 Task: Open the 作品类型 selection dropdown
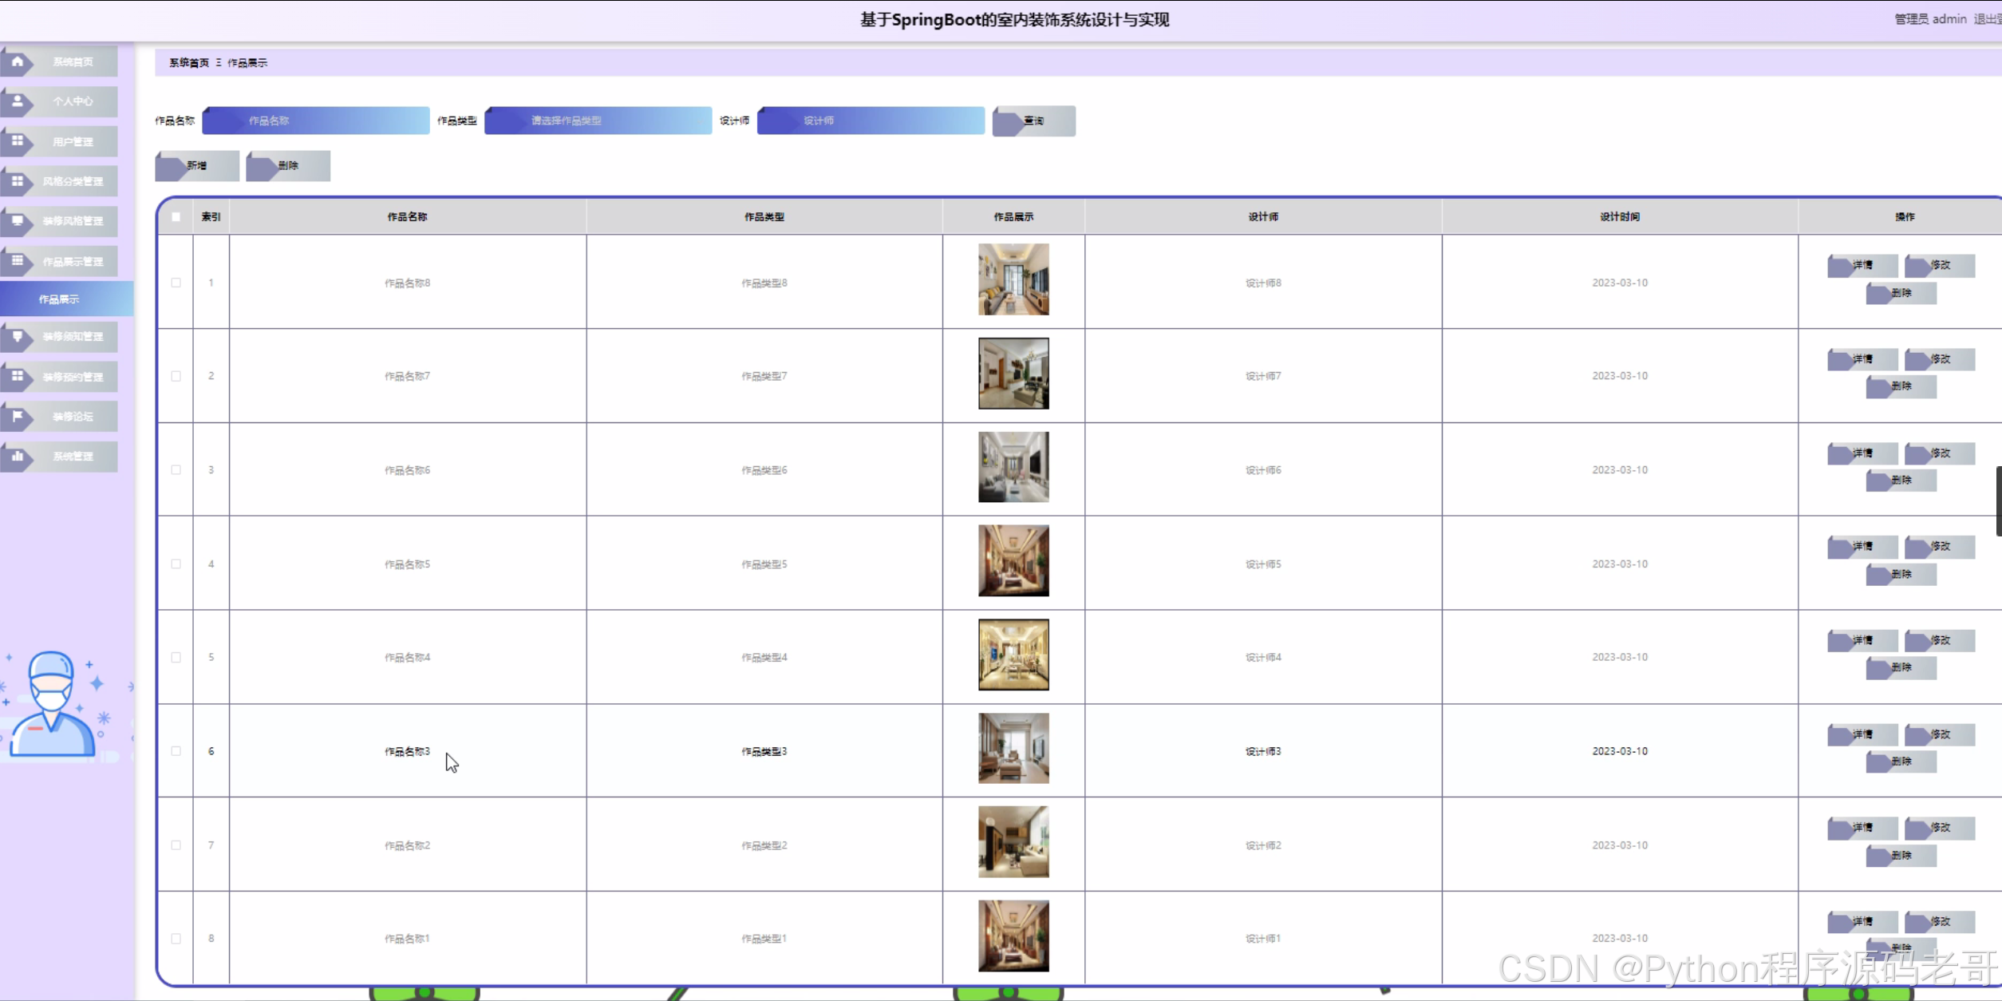click(598, 121)
